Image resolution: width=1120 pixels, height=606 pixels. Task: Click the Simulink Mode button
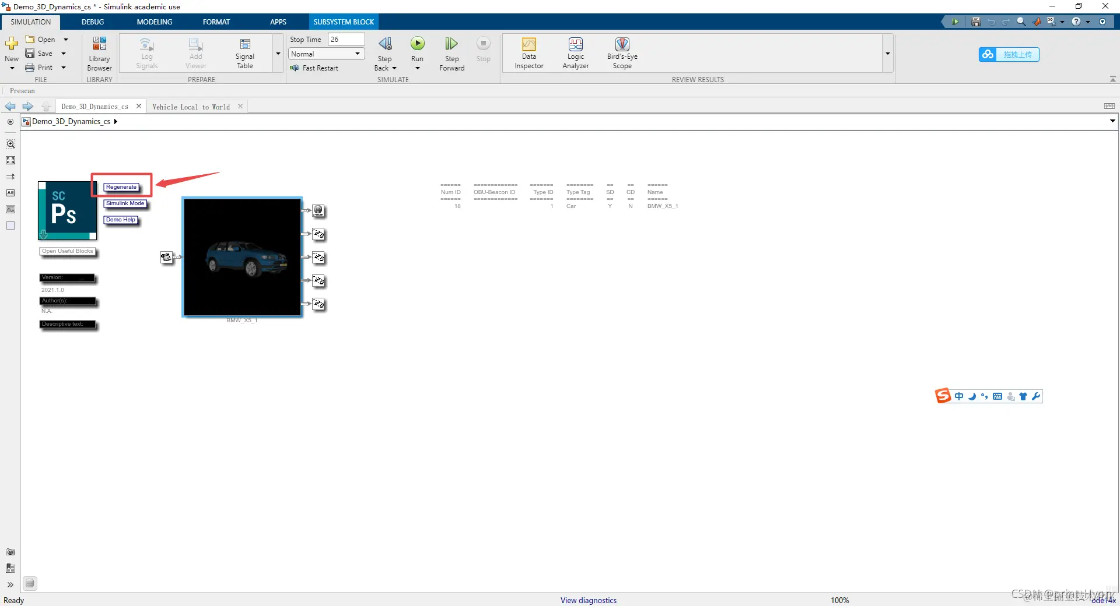pos(125,203)
